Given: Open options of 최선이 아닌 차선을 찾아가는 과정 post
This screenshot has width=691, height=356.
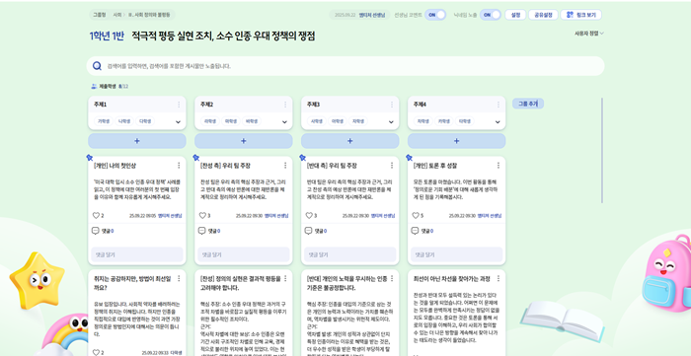Looking at the screenshot, I should (499, 278).
